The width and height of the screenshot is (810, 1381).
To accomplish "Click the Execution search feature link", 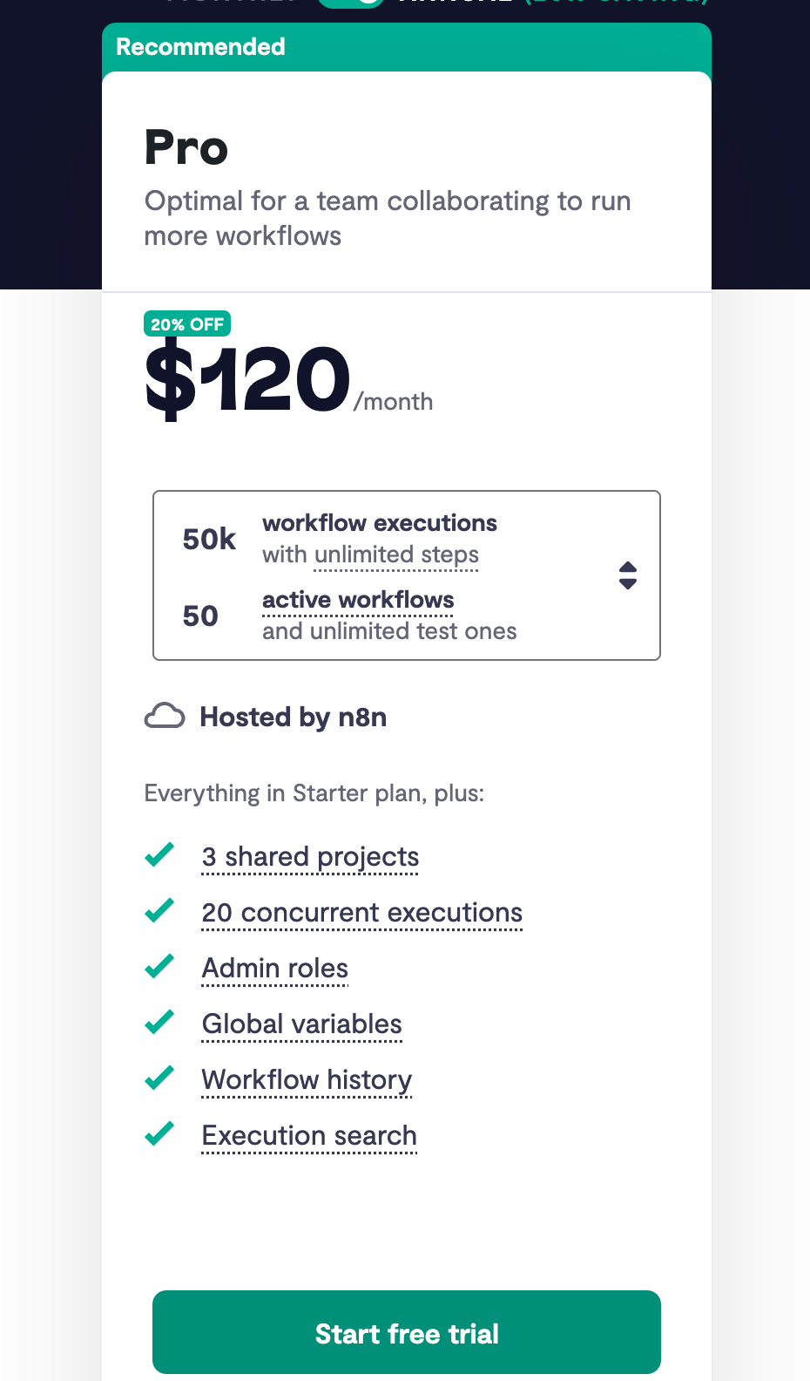I will pos(309,1135).
